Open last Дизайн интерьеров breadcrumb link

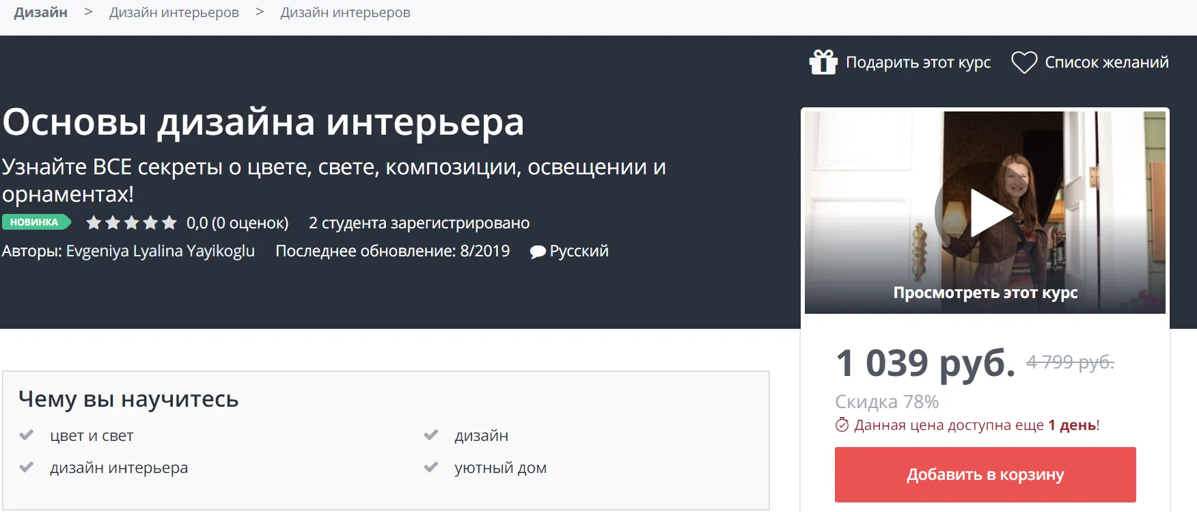tap(345, 12)
